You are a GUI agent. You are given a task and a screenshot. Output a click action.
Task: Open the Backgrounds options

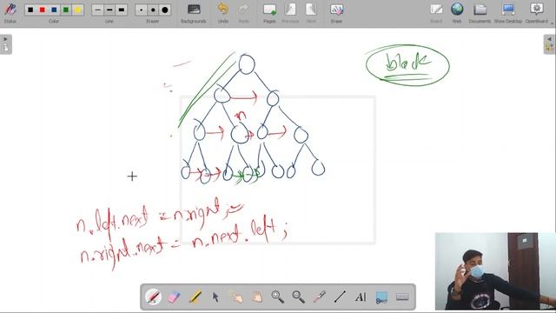click(193, 13)
